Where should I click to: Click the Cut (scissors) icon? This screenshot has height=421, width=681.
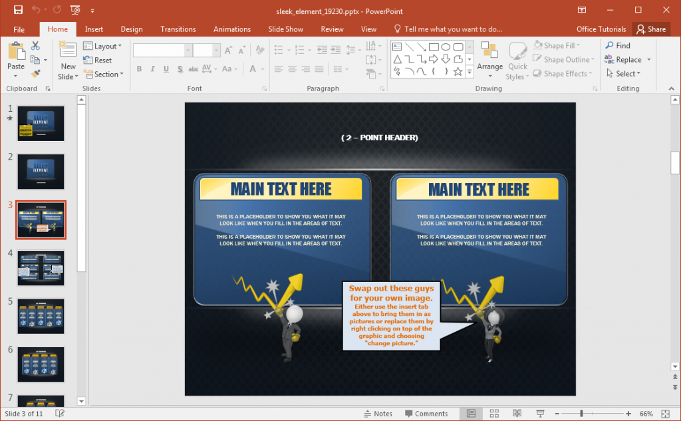pos(35,45)
